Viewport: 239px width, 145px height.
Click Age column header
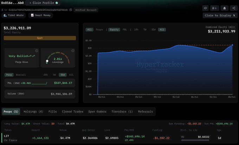coord(219,130)
